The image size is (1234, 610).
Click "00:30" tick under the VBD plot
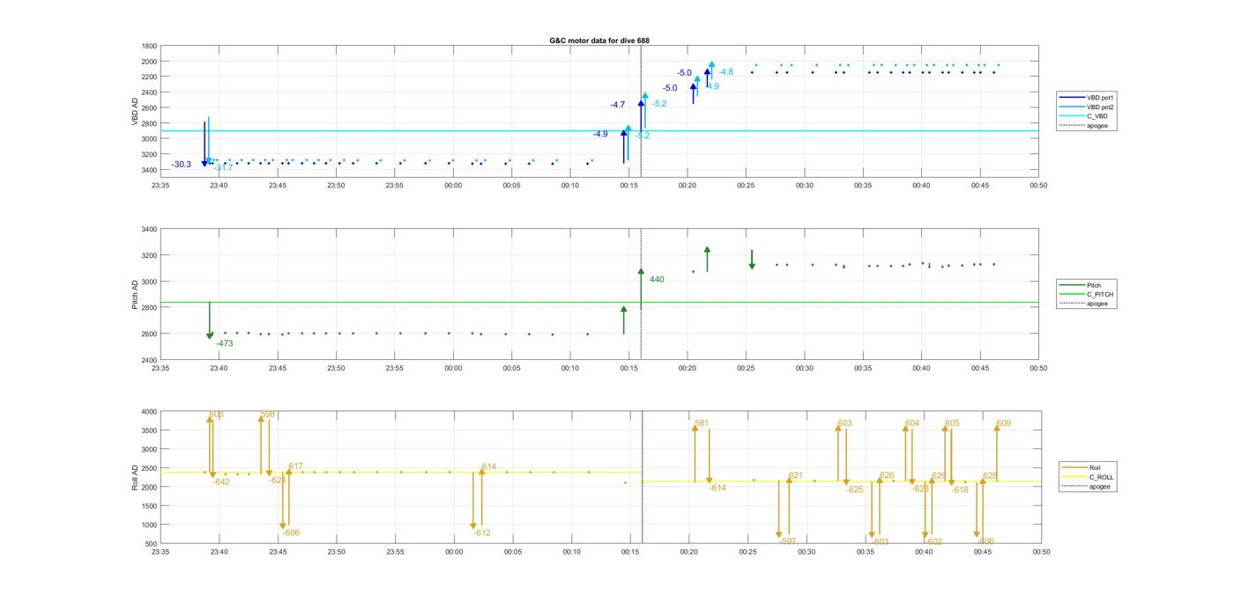804,186
